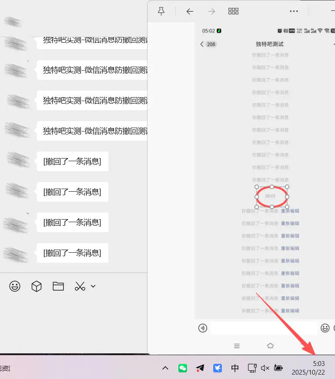Go back using the mirror window's left arrow
The width and height of the screenshot is (335, 379).
[190, 11]
